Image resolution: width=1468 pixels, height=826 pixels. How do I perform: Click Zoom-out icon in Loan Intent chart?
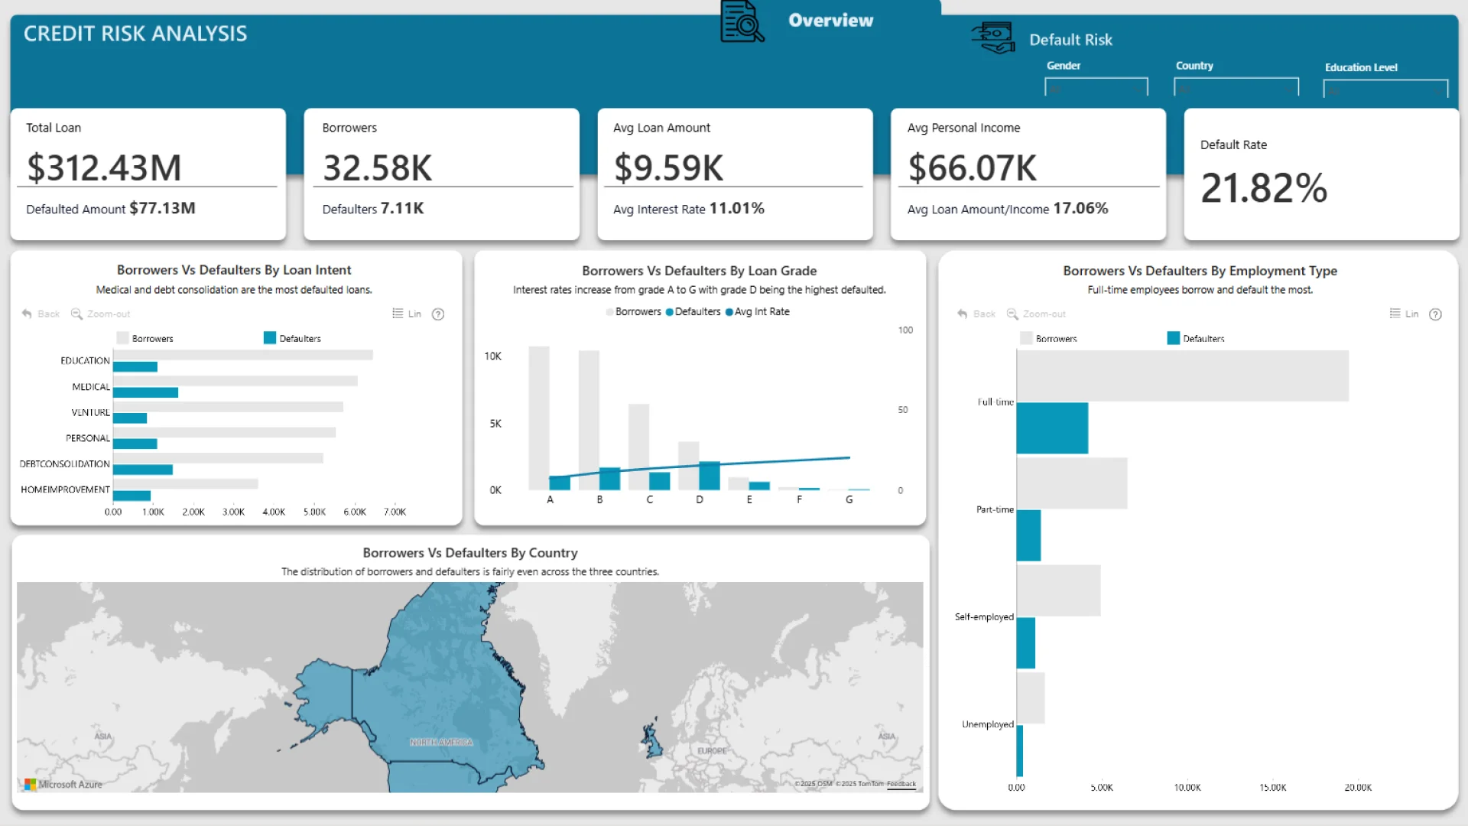tap(76, 314)
